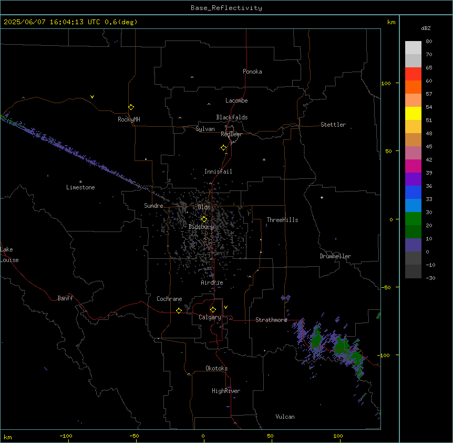Click the Calgary city label
Image resolution: width=453 pixels, height=443 pixels.
[210, 317]
